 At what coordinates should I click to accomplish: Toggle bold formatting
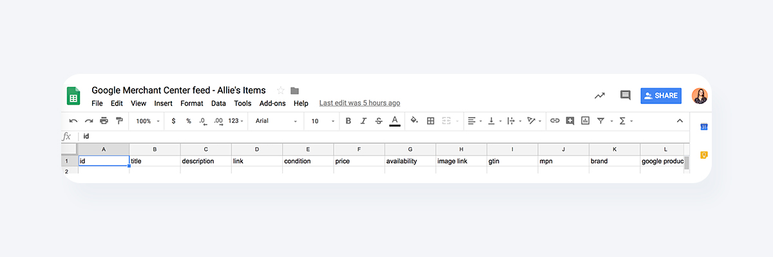[x=348, y=121]
